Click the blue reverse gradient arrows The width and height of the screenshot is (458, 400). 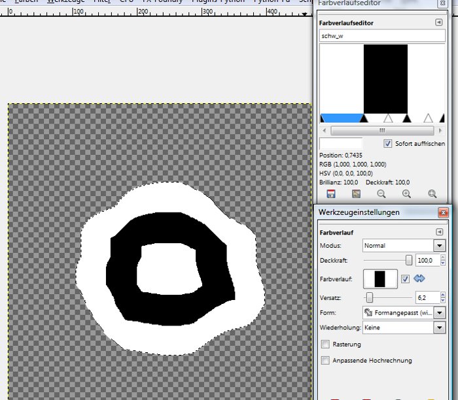click(x=419, y=279)
